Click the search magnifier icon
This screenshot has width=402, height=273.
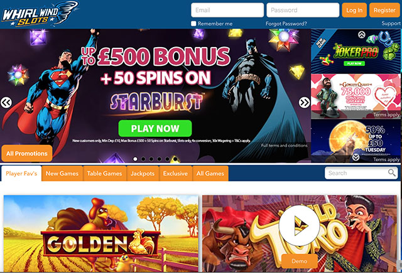click(x=391, y=173)
